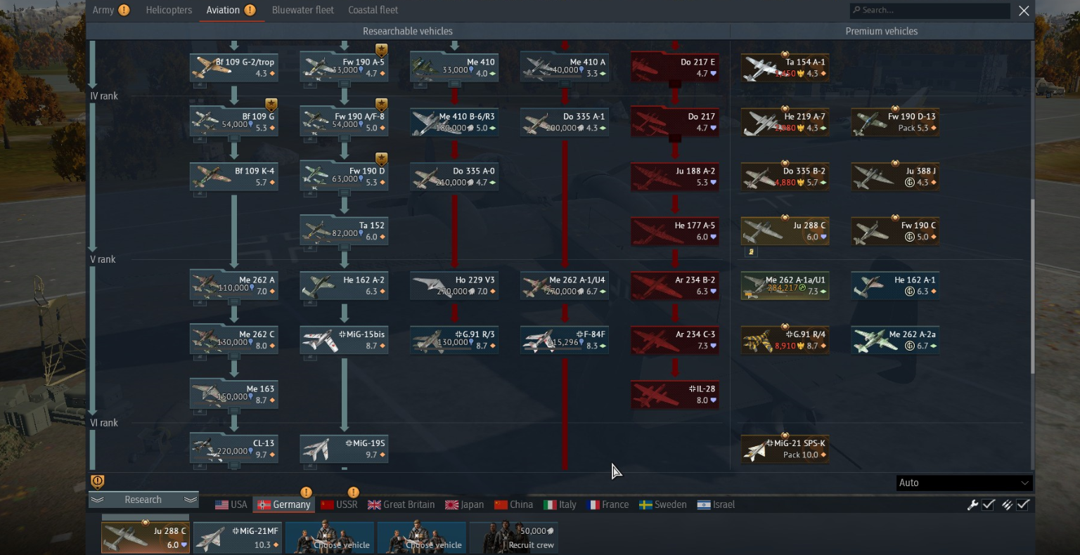Screen dimensions: 1080x555
Task: Click Choose vehicle slot beside MiG-21MF
Action: point(330,537)
